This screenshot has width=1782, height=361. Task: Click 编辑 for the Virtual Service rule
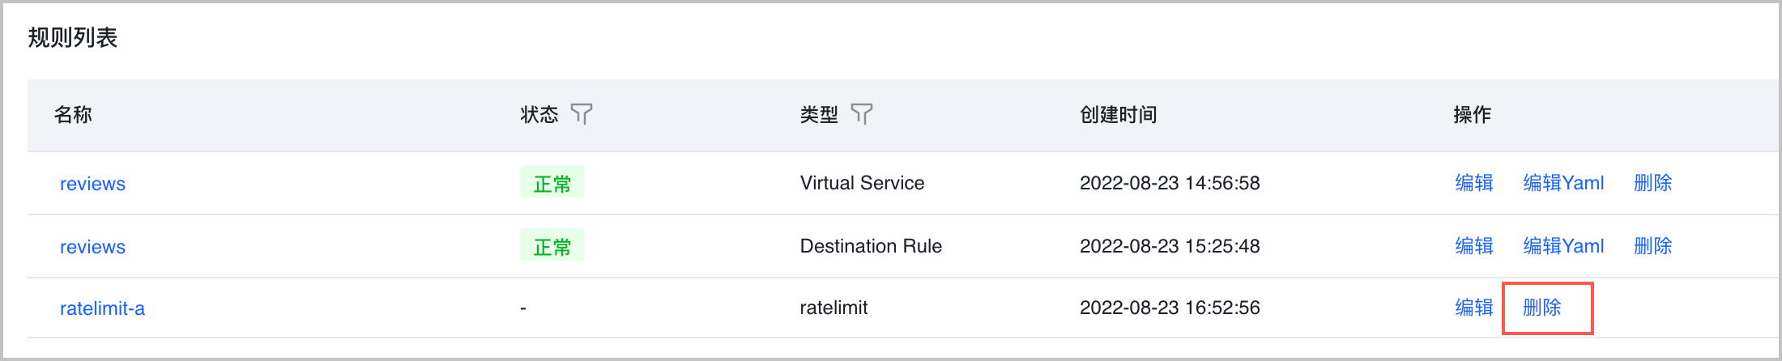coord(1473,183)
